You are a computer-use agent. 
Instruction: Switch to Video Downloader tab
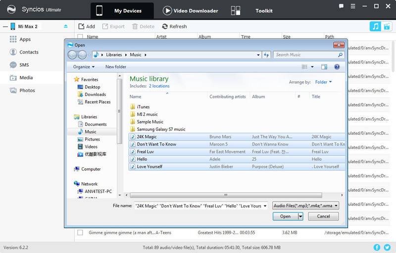pyautogui.click(x=191, y=10)
